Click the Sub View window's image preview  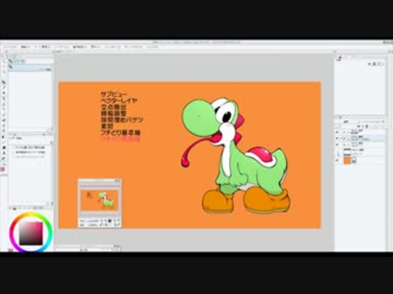click(99, 200)
